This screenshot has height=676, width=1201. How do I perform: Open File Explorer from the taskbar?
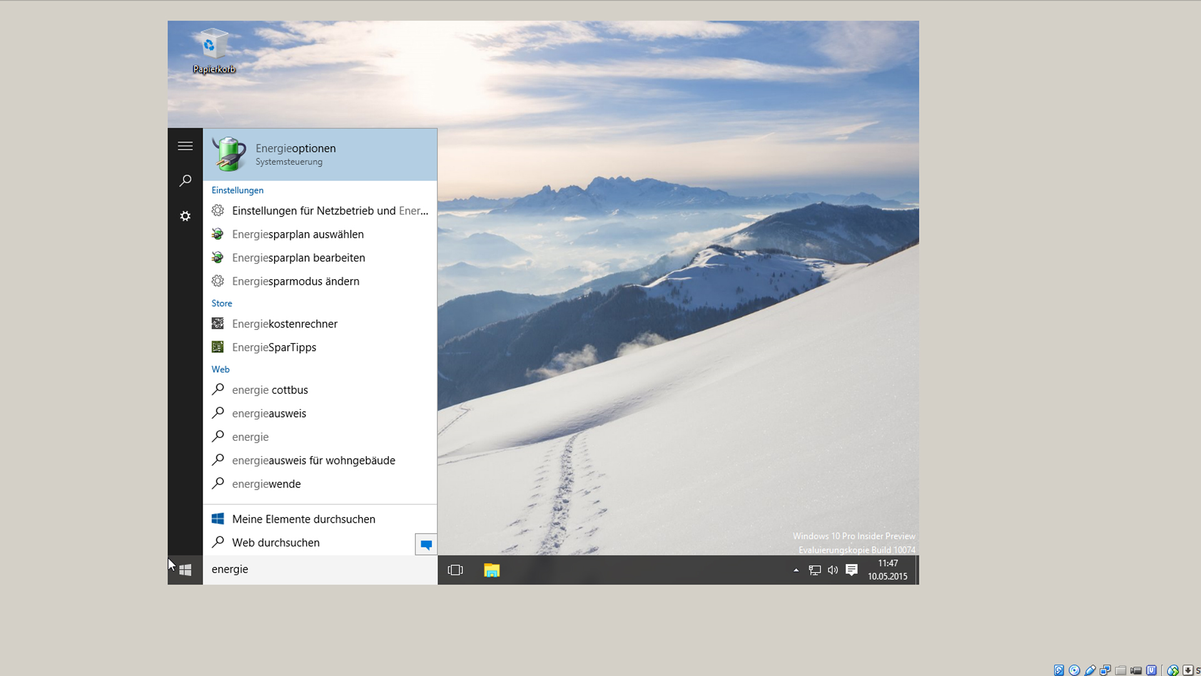[492, 570]
